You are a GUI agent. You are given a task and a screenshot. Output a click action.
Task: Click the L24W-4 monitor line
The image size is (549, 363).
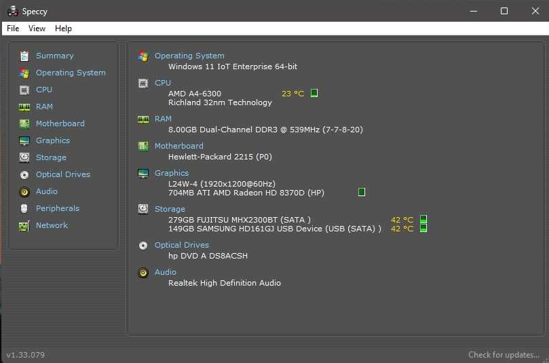[x=222, y=184]
